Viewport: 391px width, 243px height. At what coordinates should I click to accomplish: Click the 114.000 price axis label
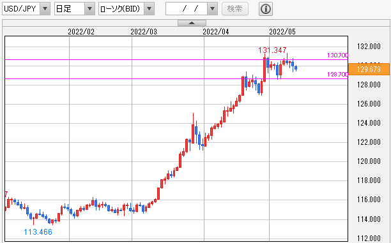(x=369, y=219)
